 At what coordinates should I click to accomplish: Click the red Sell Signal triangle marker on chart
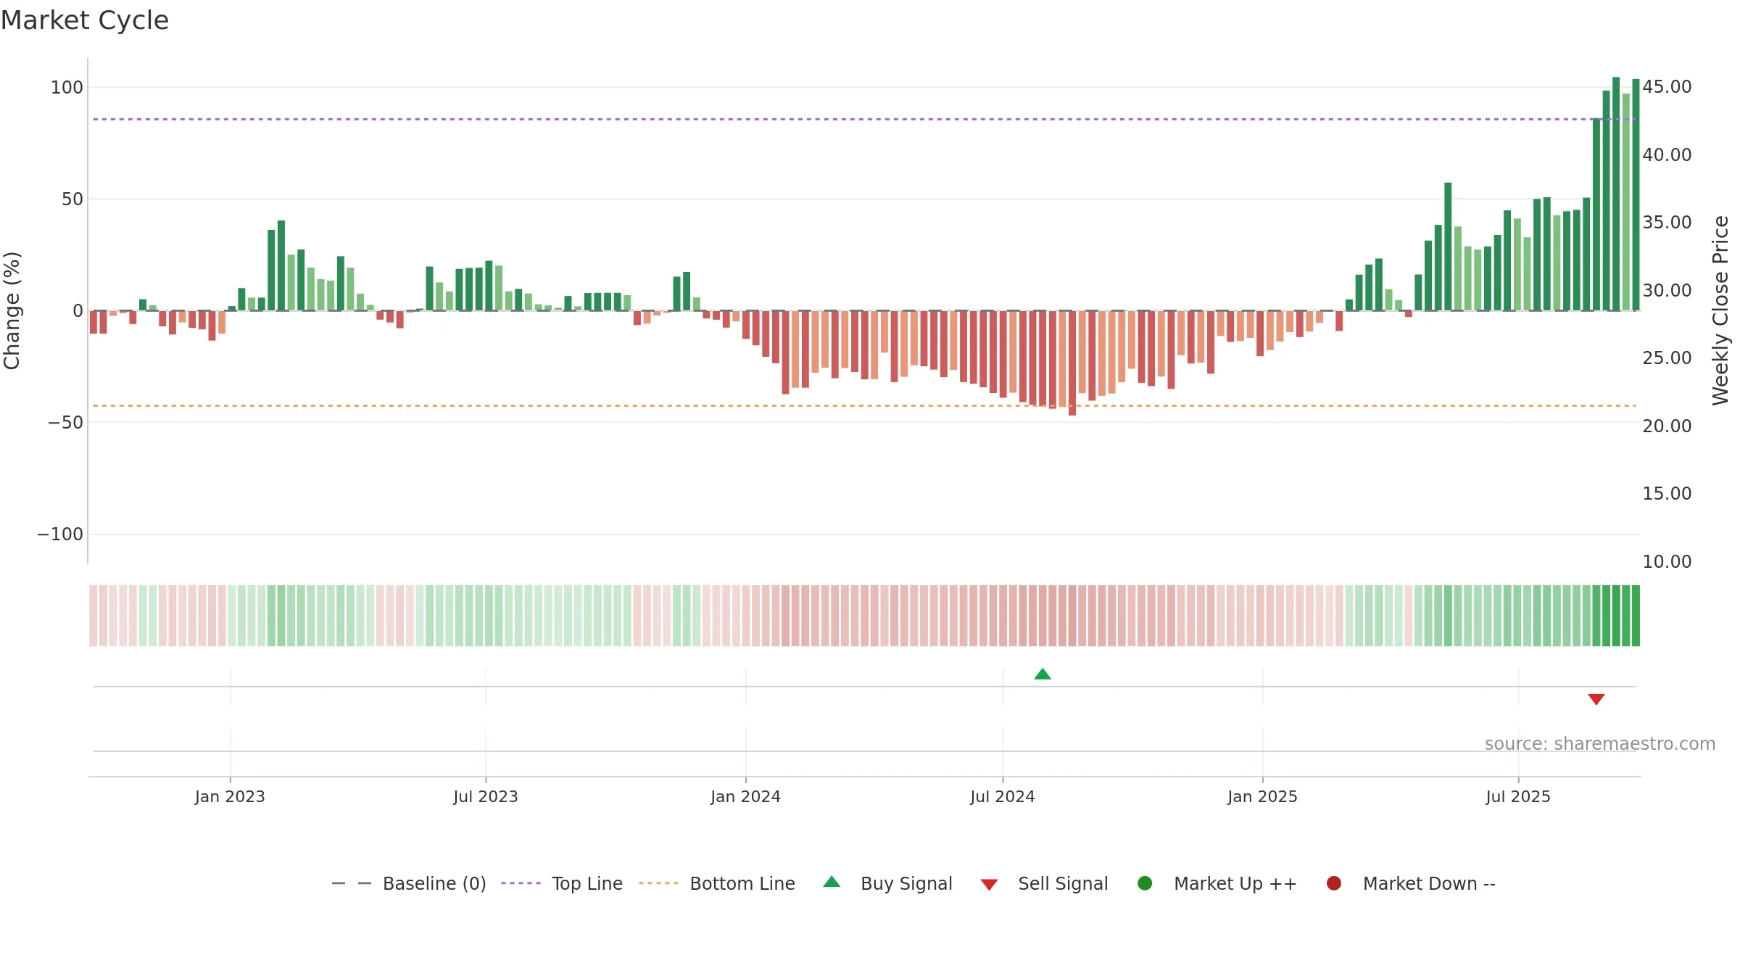click(x=1596, y=699)
